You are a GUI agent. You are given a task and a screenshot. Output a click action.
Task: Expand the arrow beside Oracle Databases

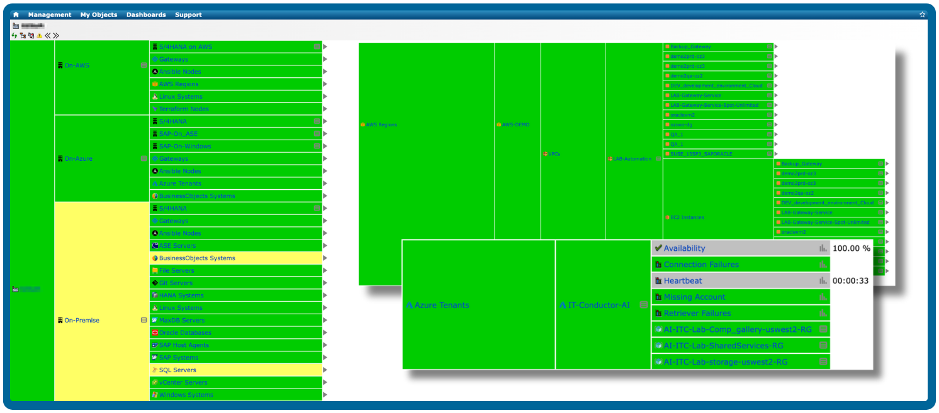coord(325,333)
